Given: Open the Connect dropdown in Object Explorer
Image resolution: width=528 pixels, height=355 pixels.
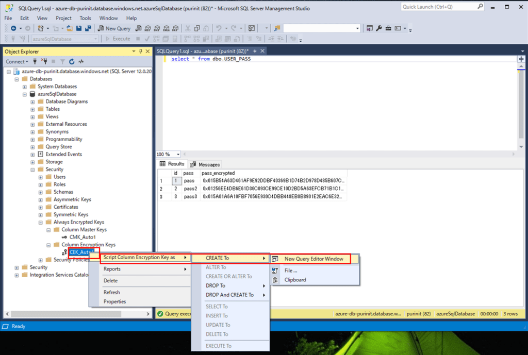Looking at the screenshot, I should [17, 62].
